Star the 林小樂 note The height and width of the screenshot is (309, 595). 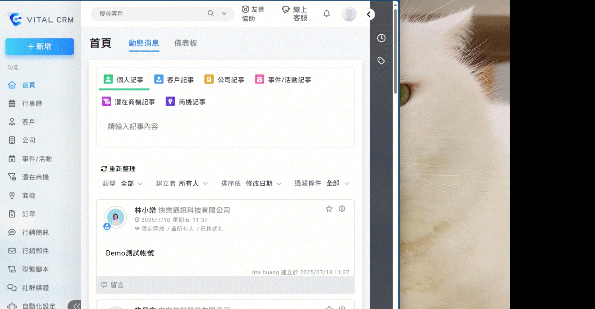329,209
